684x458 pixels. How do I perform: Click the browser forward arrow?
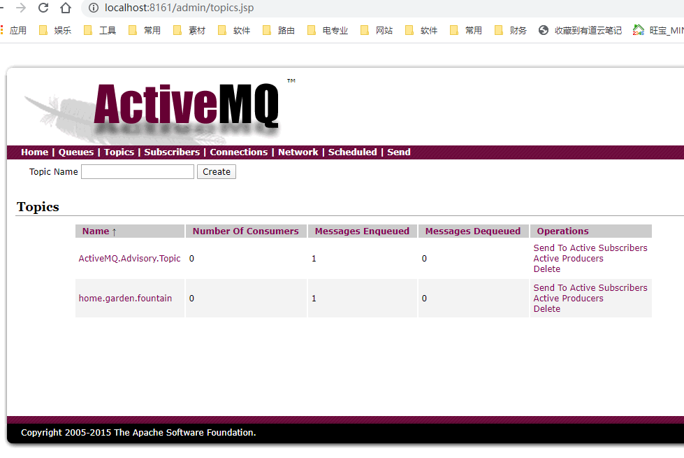pyautogui.click(x=21, y=8)
